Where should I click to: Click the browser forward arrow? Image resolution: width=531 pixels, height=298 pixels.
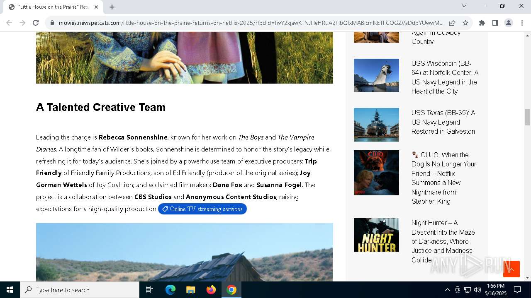(22, 23)
